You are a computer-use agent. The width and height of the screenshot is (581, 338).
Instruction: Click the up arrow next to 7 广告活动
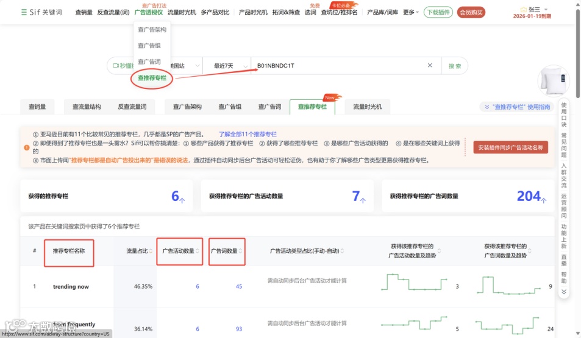point(363,200)
